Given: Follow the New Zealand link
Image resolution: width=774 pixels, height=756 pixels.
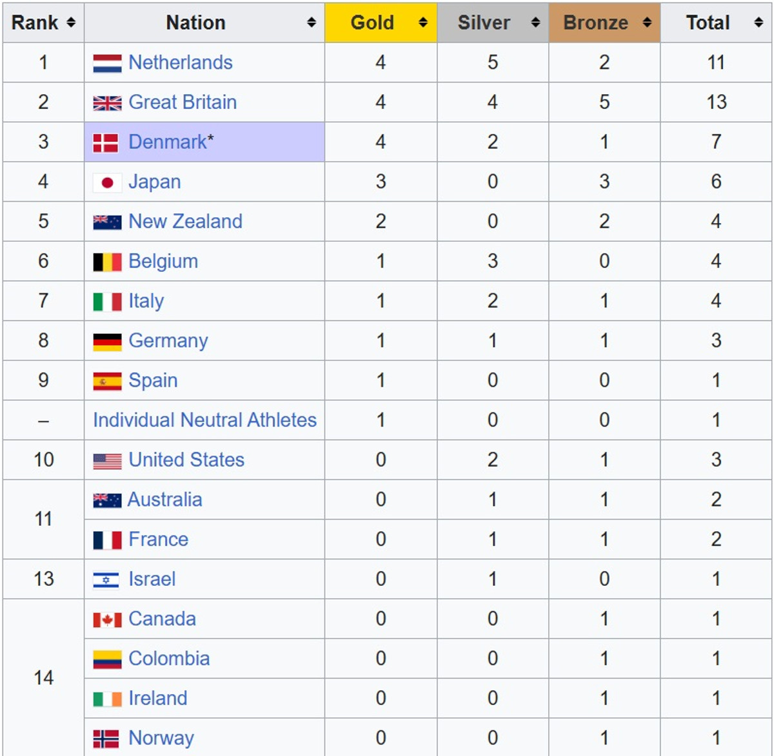Looking at the screenshot, I should pyautogui.click(x=185, y=222).
